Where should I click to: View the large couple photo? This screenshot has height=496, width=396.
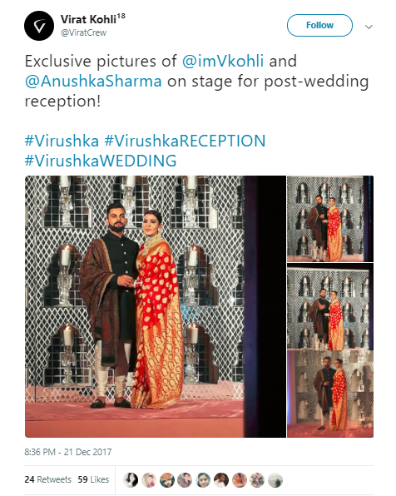point(156,306)
